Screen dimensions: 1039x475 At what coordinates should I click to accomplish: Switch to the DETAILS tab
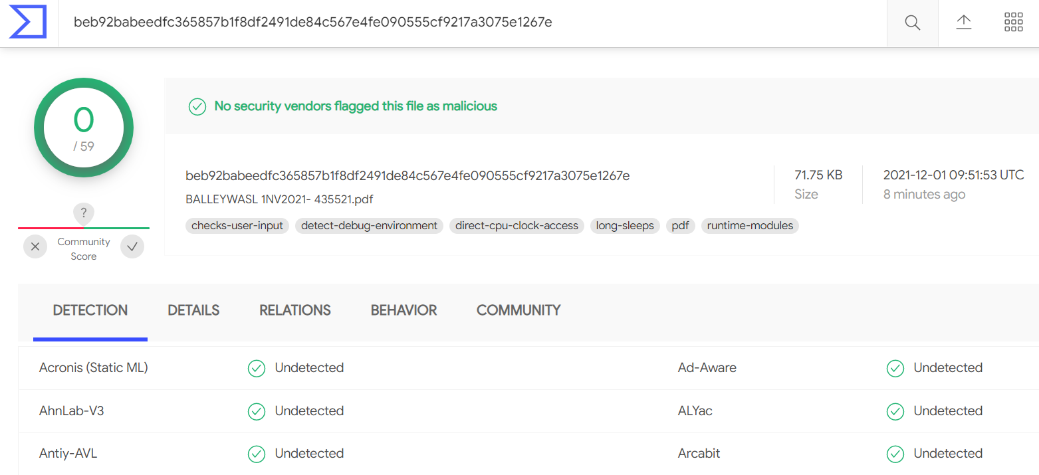[x=193, y=310]
